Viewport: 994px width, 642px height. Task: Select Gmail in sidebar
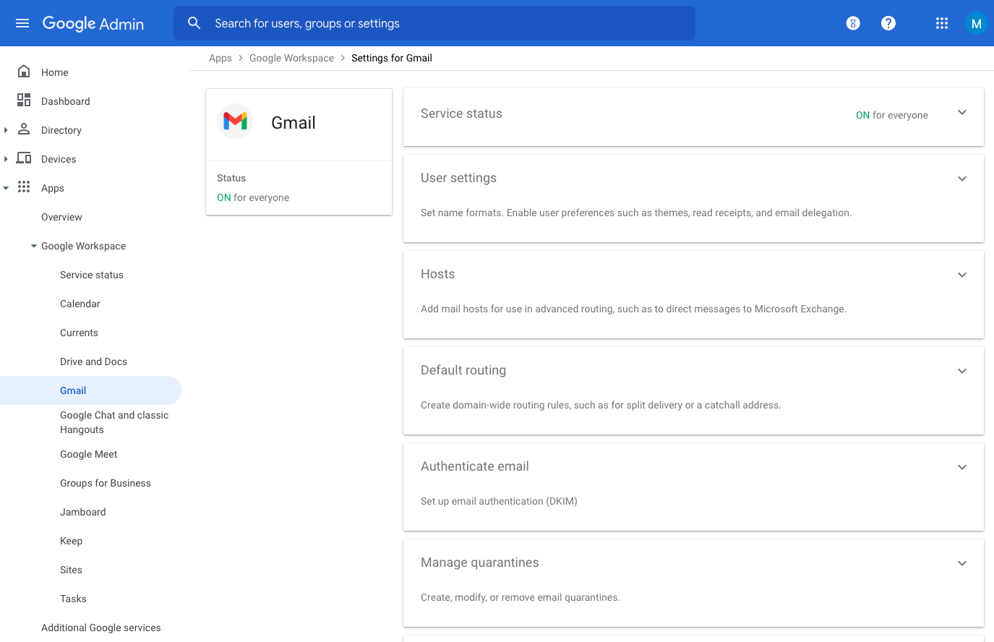pyautogui.click(x=90, y=390)
